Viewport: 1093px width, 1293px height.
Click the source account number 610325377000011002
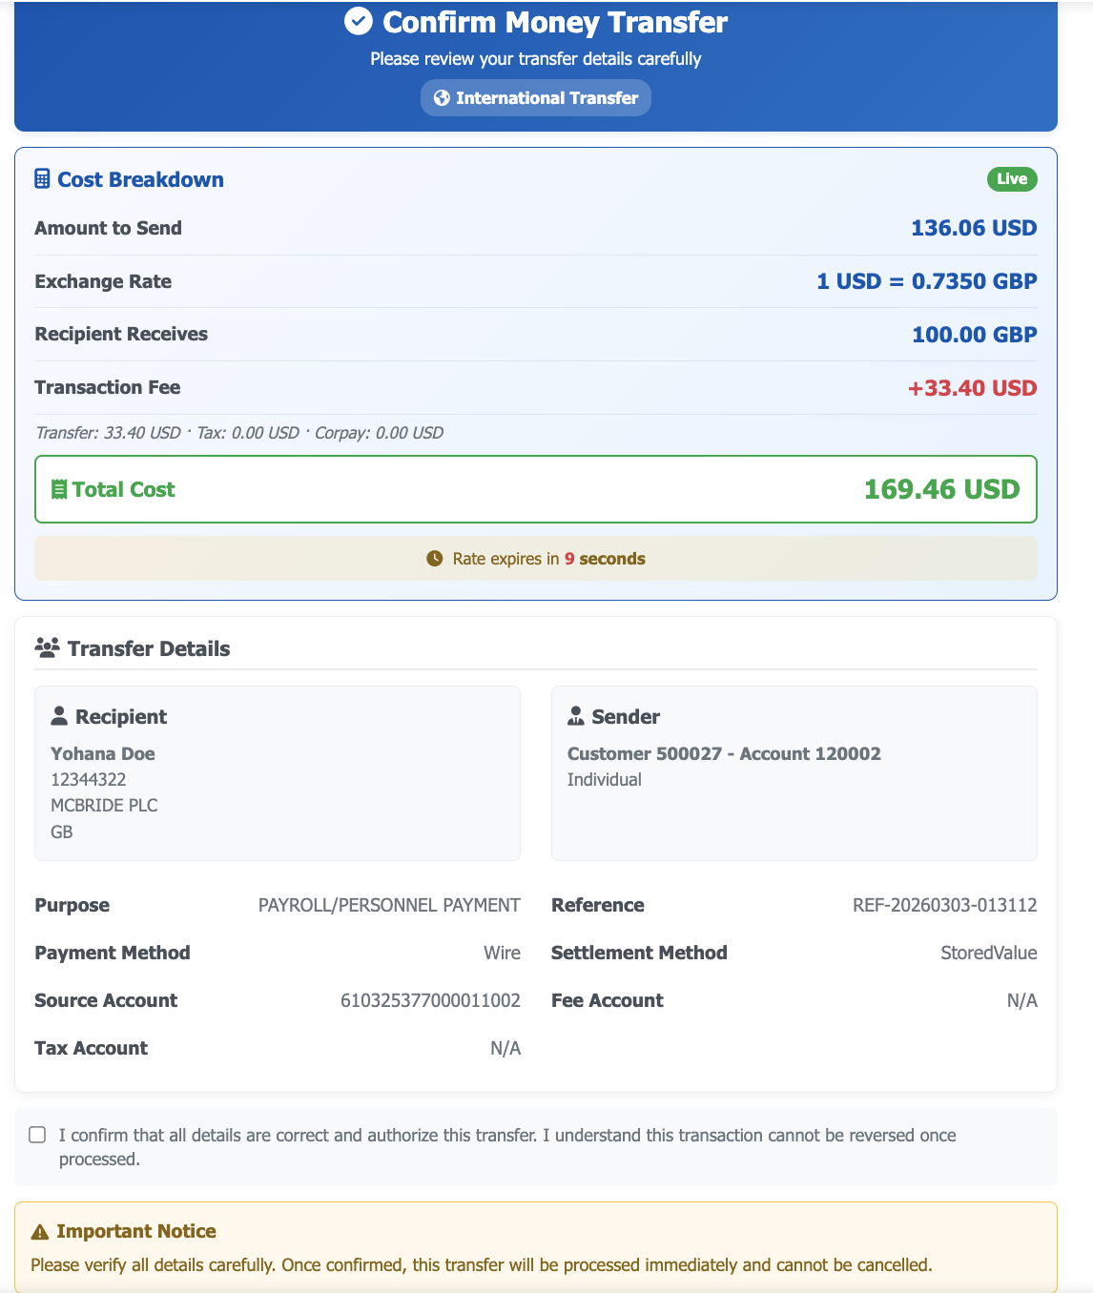coord(430,1000)
